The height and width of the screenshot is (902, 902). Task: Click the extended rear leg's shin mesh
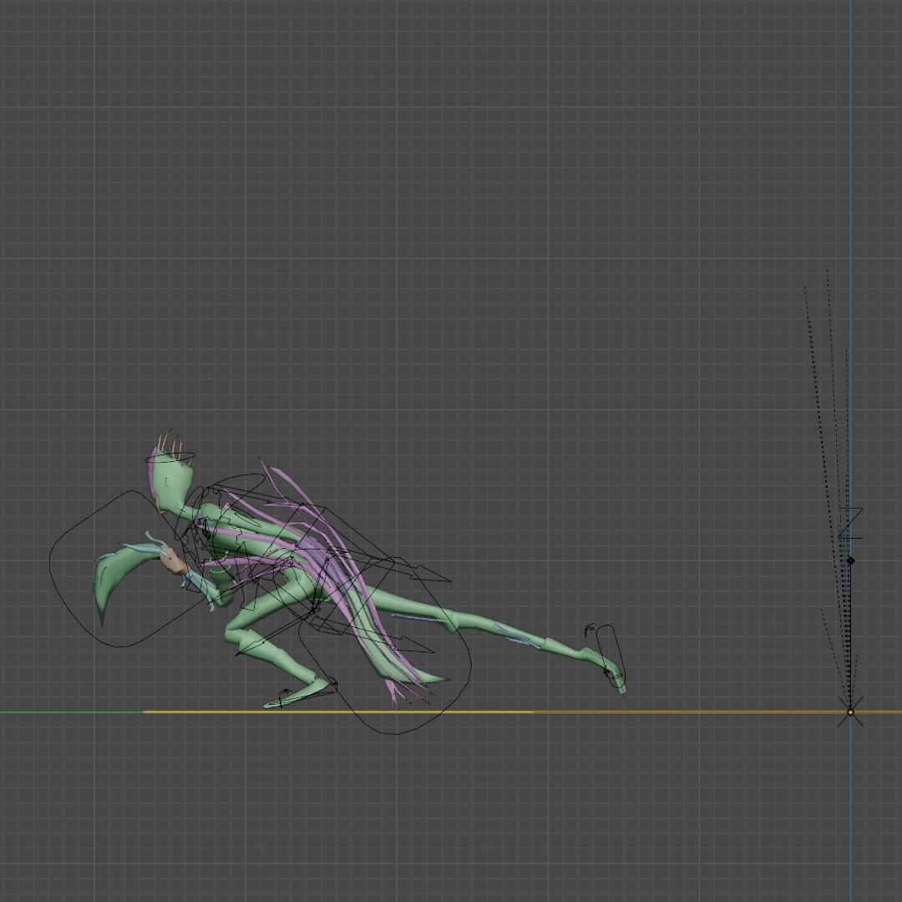(499, 628)
